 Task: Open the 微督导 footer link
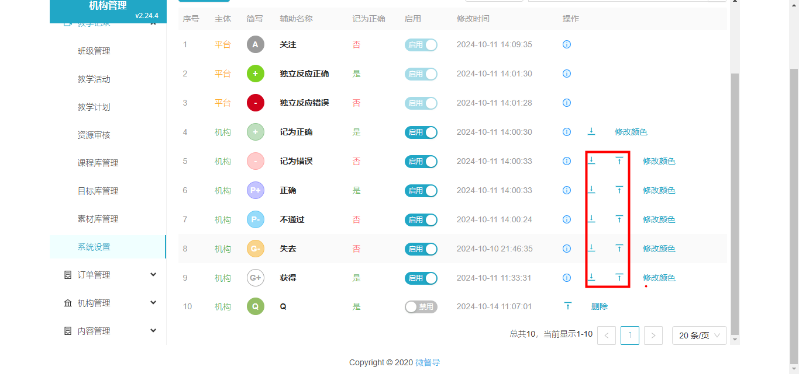428,362
